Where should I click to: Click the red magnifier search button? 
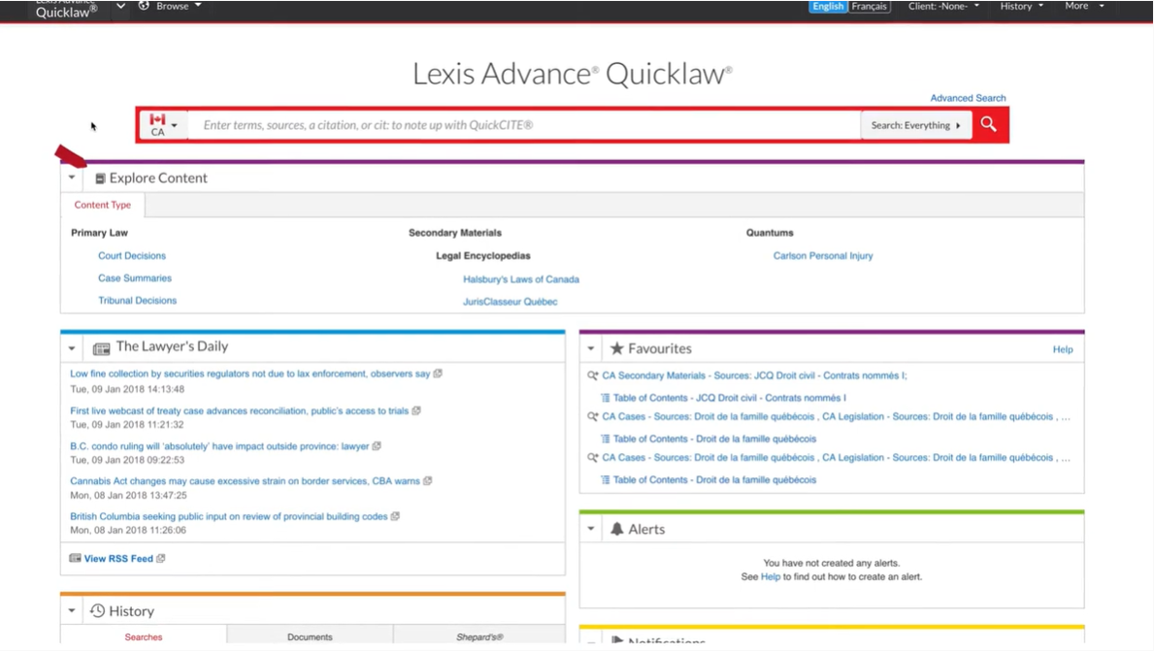click(988, 124)
